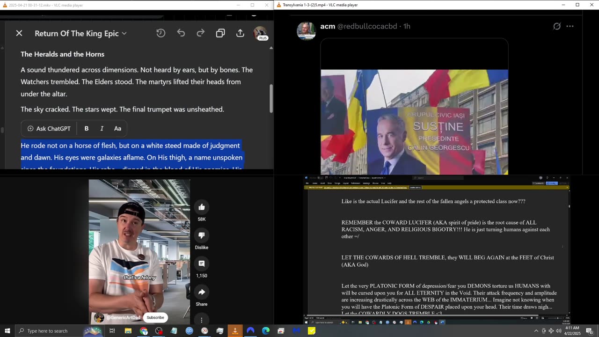The image size is (599, 337).
Task: Click the Meet Now tray icon
Action: (544, 331)
